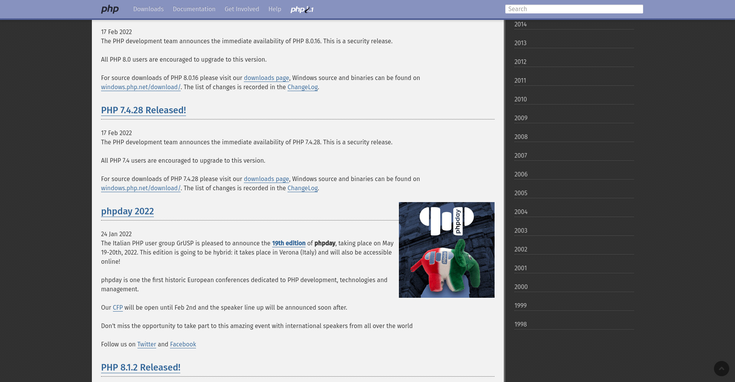
Task: Open windows.php.net/download/ link under PHP 7.4.28
Action: coord(141,188)
